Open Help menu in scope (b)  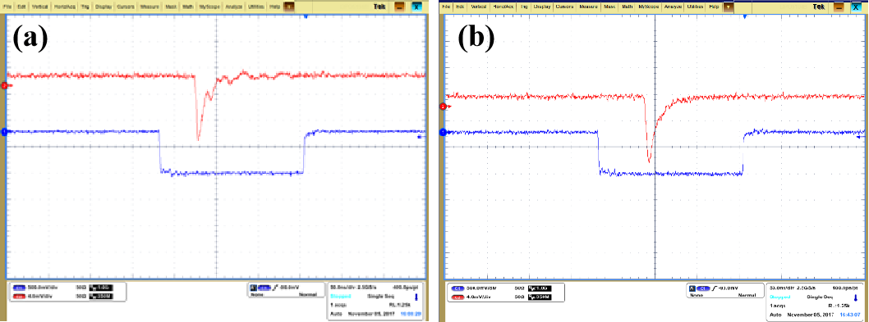pos(715,7)
